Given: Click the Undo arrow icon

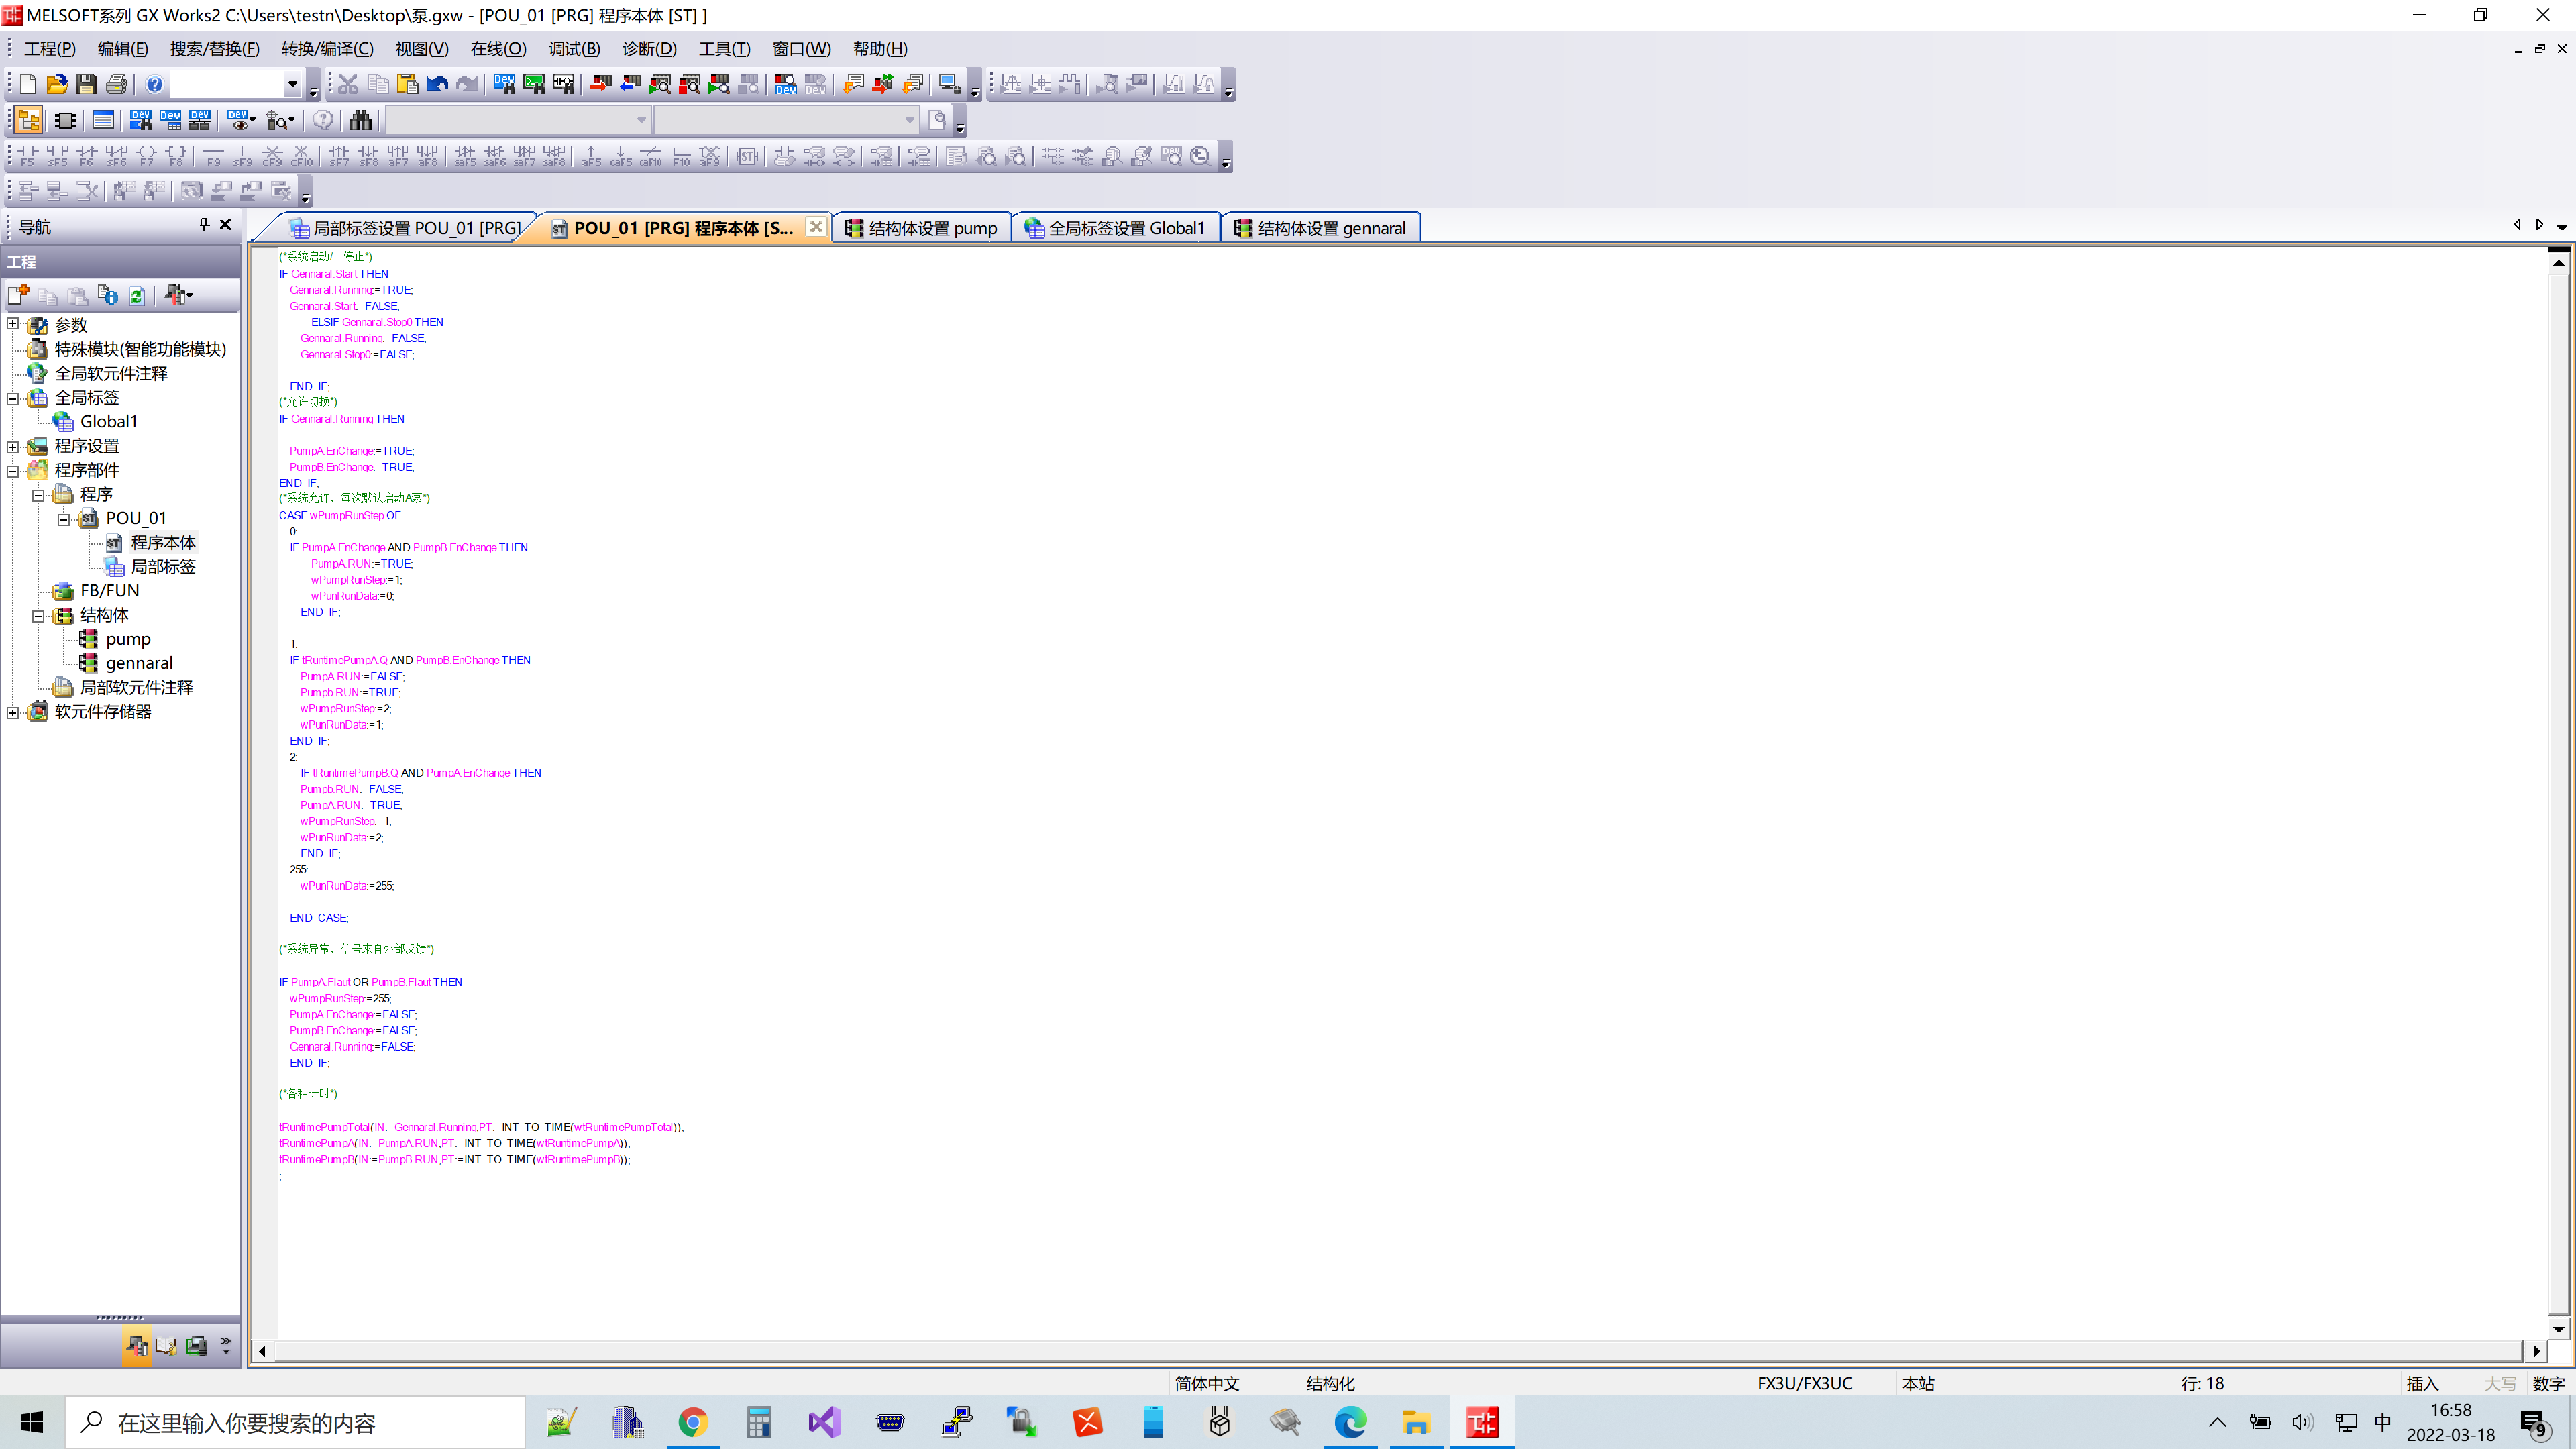Looking at the screenshot, I should point(437,84).
